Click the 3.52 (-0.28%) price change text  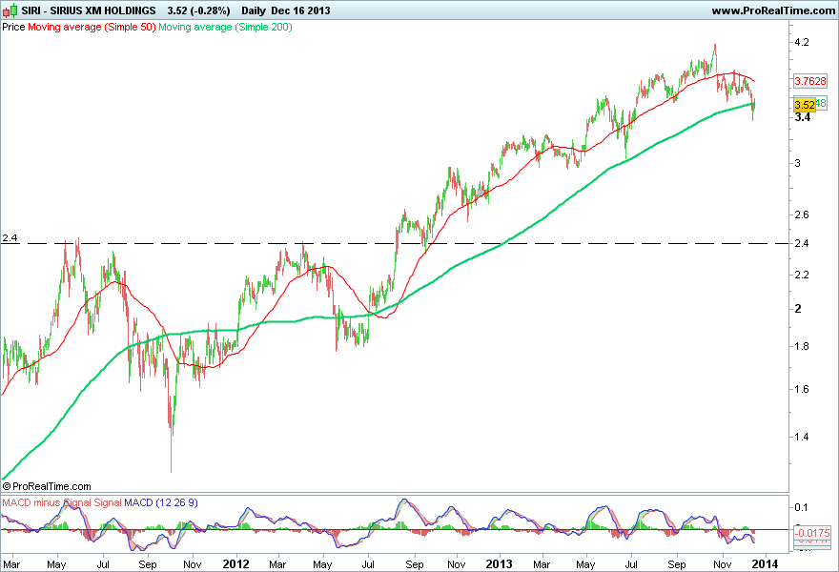coord(198,10)
